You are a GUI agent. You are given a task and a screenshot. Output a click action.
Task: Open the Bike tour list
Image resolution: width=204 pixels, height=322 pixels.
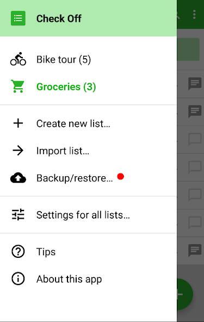pos(88,59)
